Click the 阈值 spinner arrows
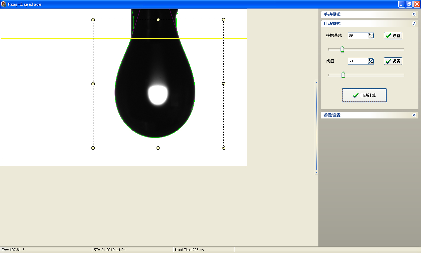This screenshot has height=253, width=421. coord(371,61)
